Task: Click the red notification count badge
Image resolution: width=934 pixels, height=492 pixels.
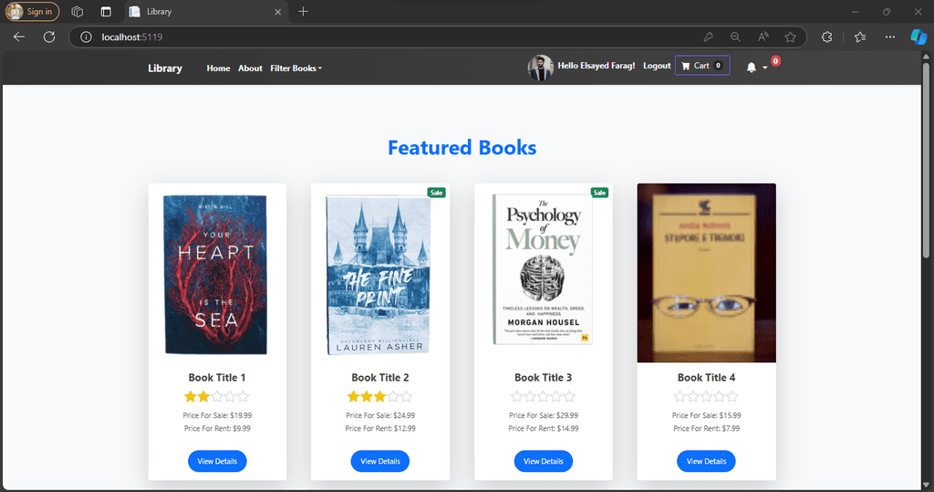Action: pyautogui.click(x=775, y=61)
